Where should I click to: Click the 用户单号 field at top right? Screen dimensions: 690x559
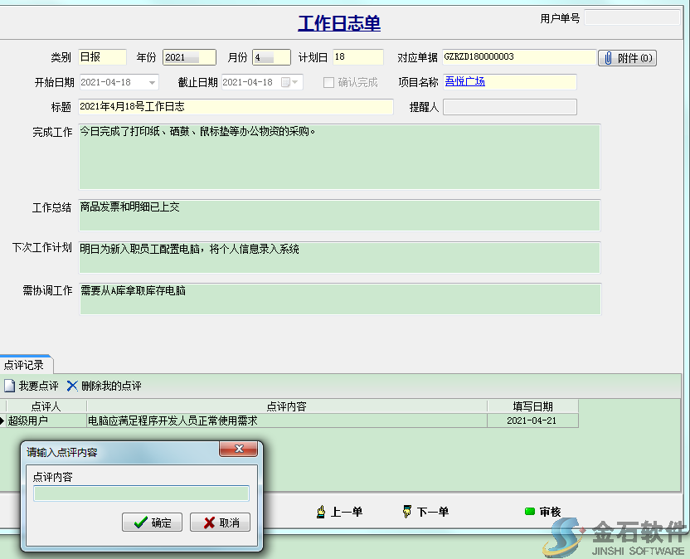pyautogui.click(x=633, y=18)
